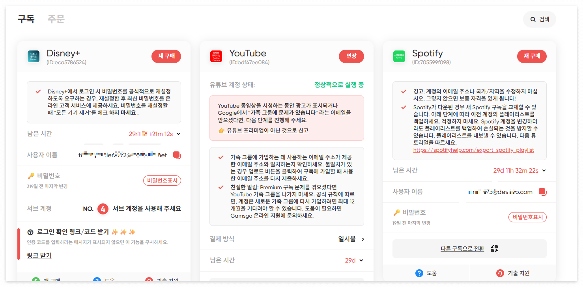Image resolution: width=583 pixels, height=287 pixels.
Task: Open the 주문 tab
Action: coord(56,19)
